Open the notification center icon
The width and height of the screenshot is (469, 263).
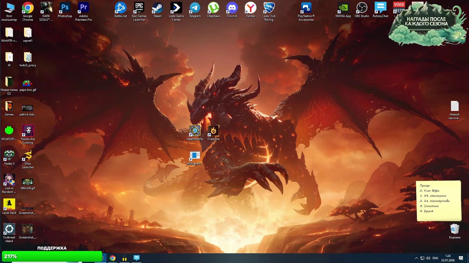pos(461,258)
